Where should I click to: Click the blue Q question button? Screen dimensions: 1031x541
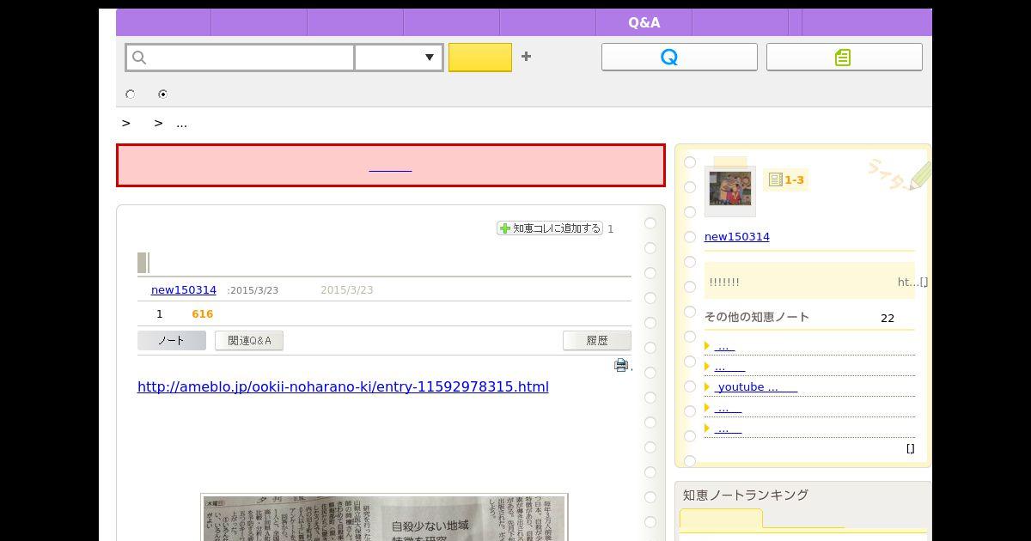(x=679, y=58)
